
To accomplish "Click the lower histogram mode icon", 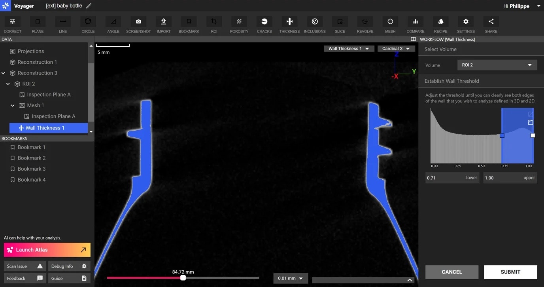I will pyautogui.click(x=531, y=122).
